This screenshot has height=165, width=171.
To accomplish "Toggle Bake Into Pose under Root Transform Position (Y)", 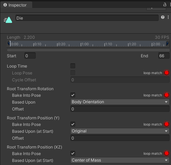I will tap(73, 124).
